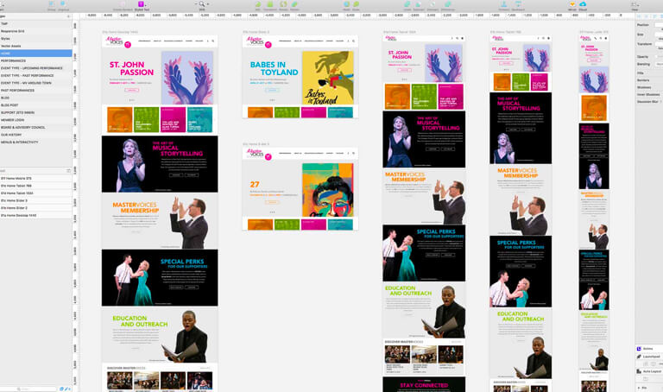Open the PAST PERFORMANCES page
The width and height of the screenshot is (663, 392).
pos(36,91)
